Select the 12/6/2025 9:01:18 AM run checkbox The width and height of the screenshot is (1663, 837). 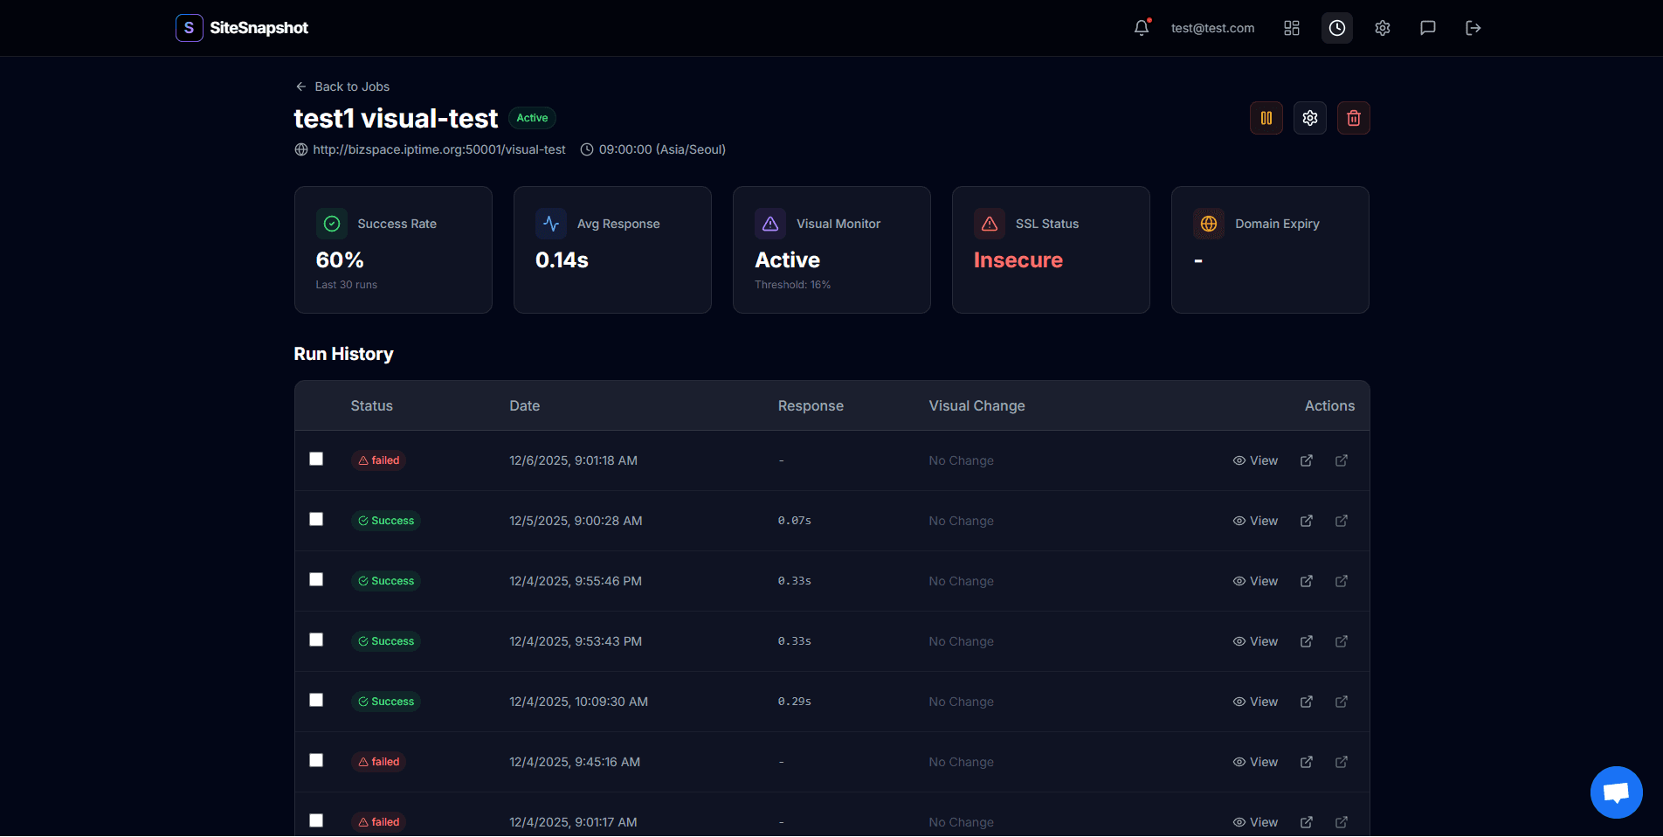click(x=316, y=460)
